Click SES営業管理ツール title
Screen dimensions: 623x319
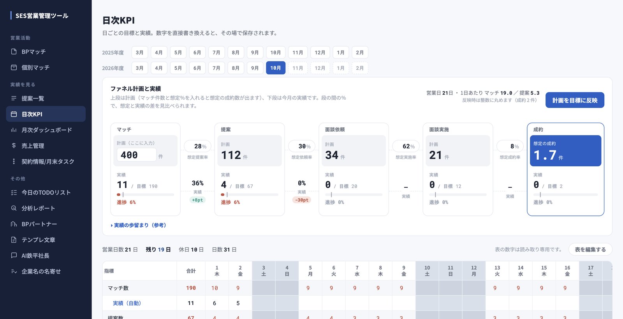[42, 16]
